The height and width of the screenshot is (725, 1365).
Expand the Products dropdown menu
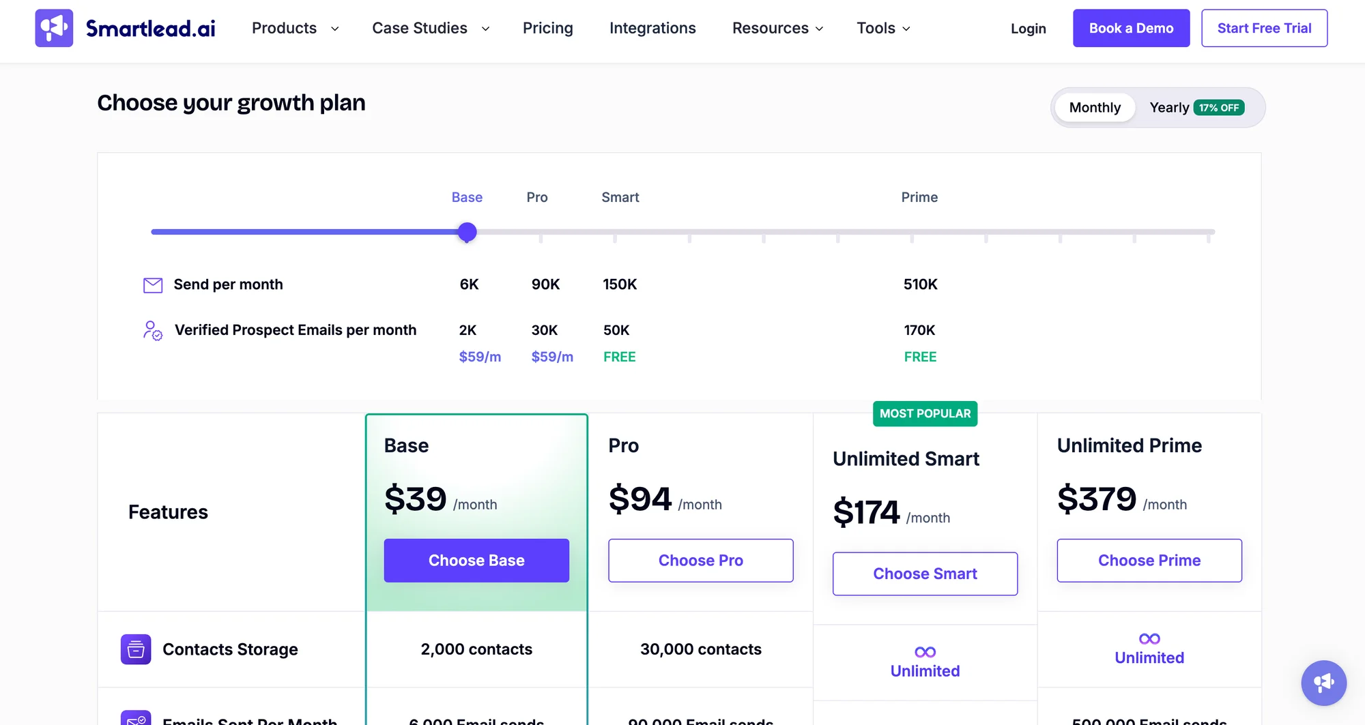pyautogui.click(x=295, y=28)
